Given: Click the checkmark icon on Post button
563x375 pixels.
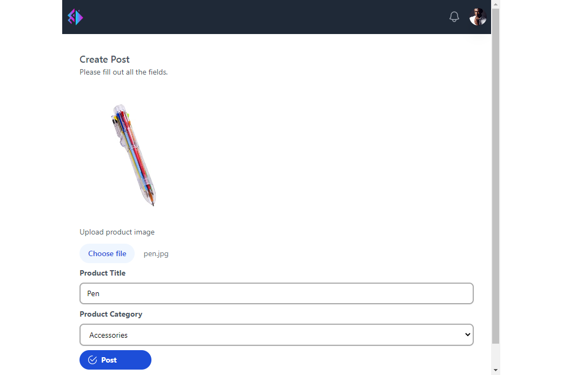Looking at the screenshot, I should click(x=92, y=360).
